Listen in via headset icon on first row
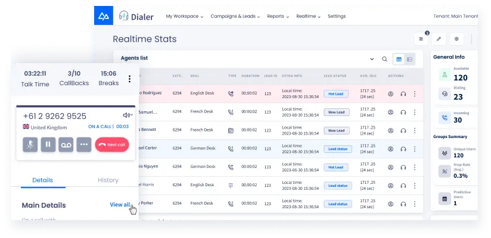The width and height of the screenshot is (491, 238). click(403, 93)
